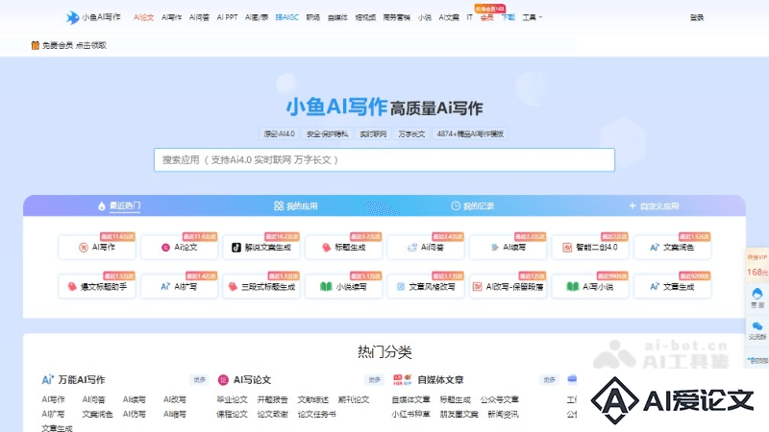Open the 小说续写 app card
Viewport: 769px width, 432px height.
click(x=344, y=286)
